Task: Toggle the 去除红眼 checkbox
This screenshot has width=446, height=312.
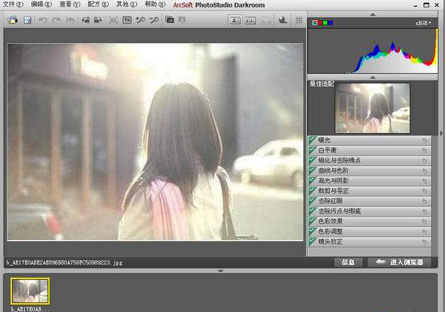Action: coord(313,201)
